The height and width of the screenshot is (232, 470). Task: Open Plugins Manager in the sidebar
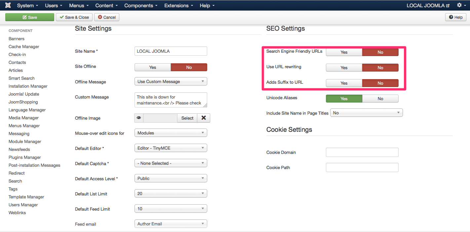point(25,157)
